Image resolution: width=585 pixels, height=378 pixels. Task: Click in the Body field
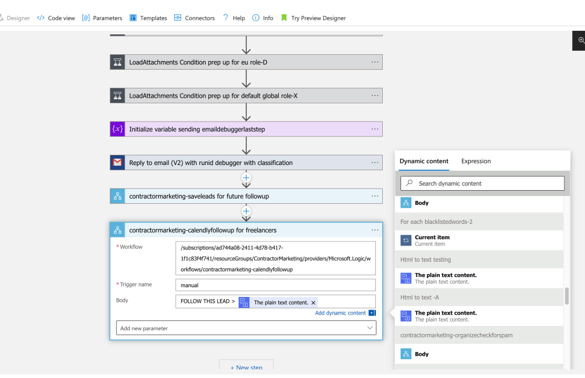pyautogui.click(x=275, y=301)
